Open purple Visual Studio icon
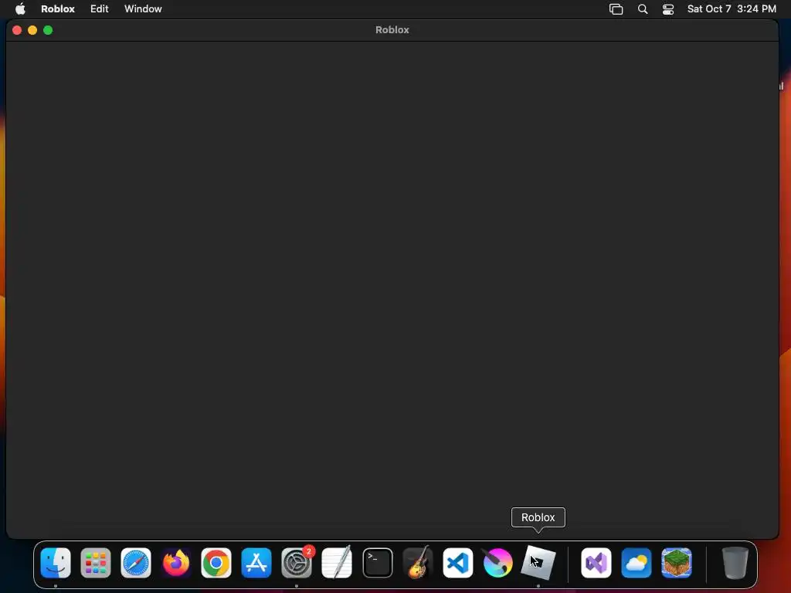Image resolution: width=791 pixels, height=593 pixels. [x=596, y=563]
